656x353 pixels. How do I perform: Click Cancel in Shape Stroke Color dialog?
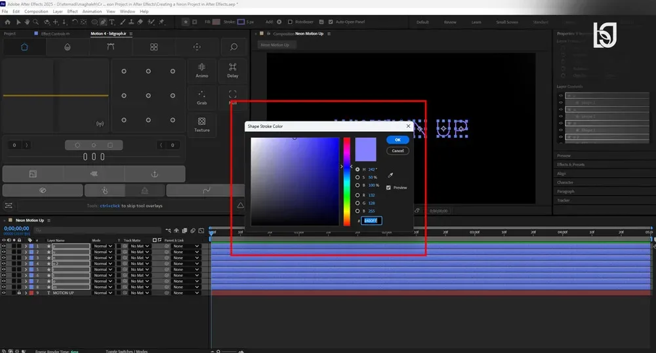pos(398,150)
